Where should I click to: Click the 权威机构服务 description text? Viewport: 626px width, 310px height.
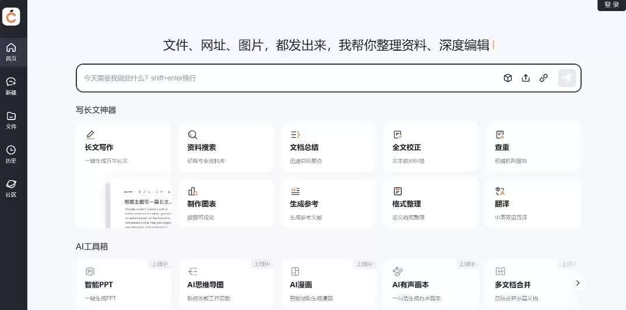(x=511, y=161)
